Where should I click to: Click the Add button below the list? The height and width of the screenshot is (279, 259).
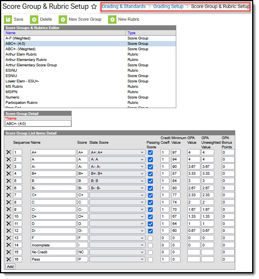click(10, 267)
